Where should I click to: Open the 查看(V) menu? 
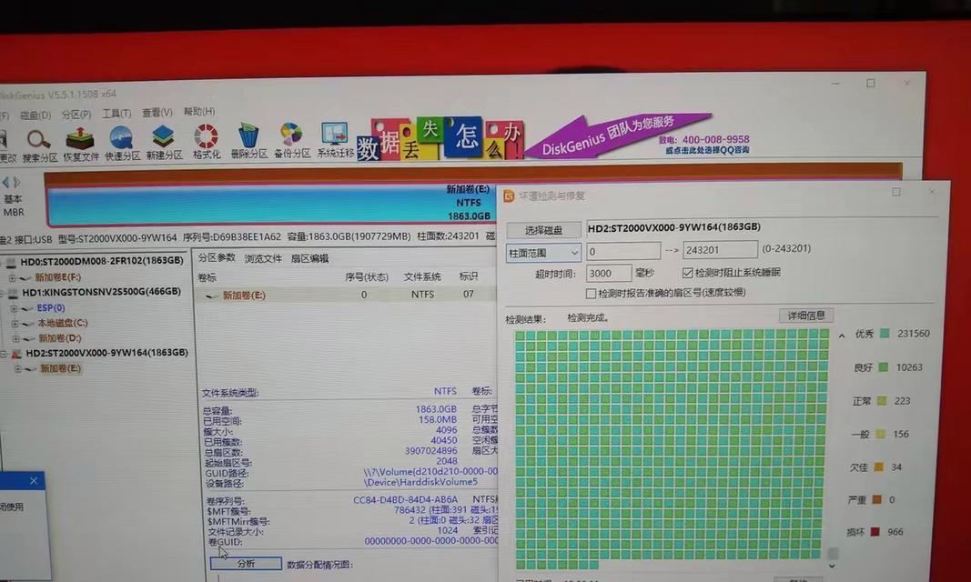[157, 113]
